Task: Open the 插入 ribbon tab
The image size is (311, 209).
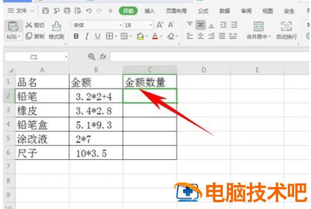Action: pyautogui.click(x=149, y=11)
